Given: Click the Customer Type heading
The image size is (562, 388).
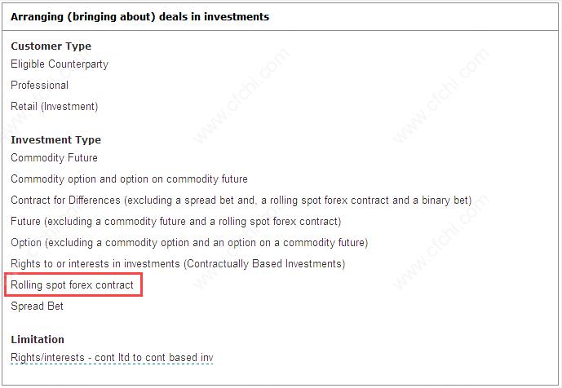Looking at the screenshot, I should (x=51, y=46).
